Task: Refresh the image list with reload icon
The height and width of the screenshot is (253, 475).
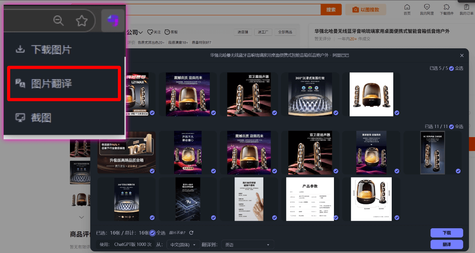Action: coord(191,233)
